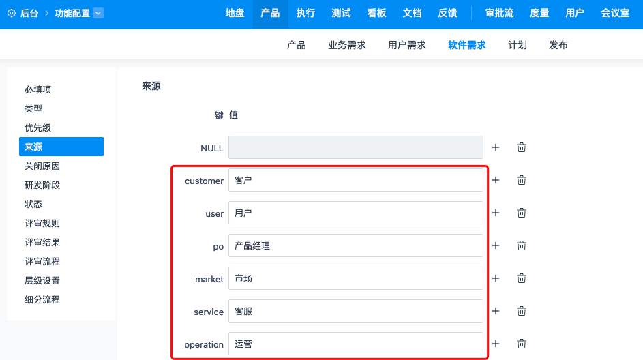The image size is (643, 360).
Task: Click the po value field 产品经理
Action: [x=355, y=245]
